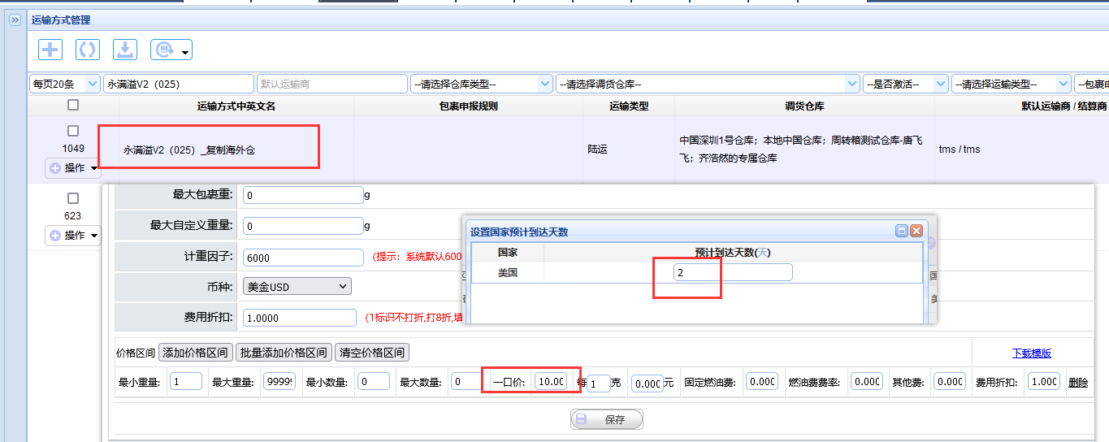Open 操作 menu for row 1049

coord(73,168)
